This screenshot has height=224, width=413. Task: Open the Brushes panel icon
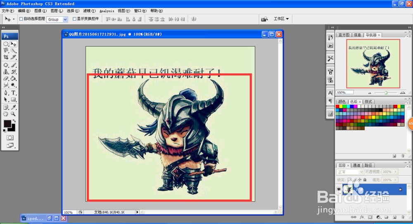pyautogui.click(x=330, y=71)
